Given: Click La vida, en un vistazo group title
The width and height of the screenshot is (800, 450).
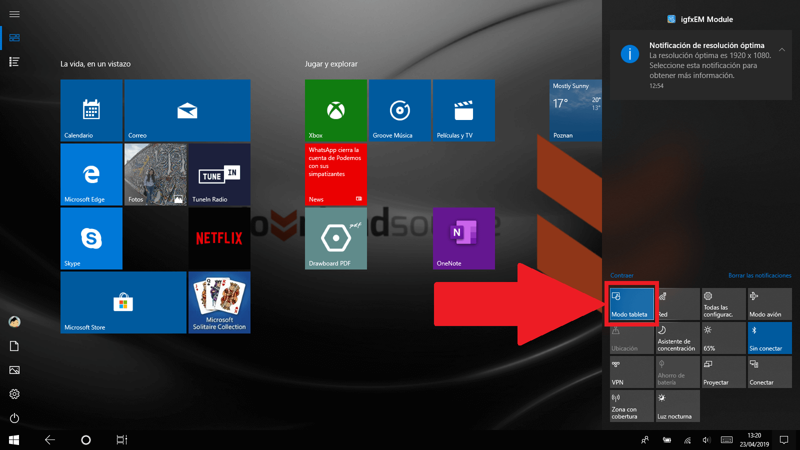Looking at the screenshot, I should 95,64.
